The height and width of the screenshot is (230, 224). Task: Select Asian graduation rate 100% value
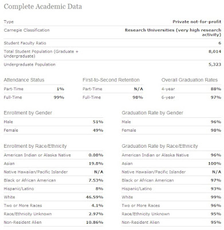pos(215,163)
